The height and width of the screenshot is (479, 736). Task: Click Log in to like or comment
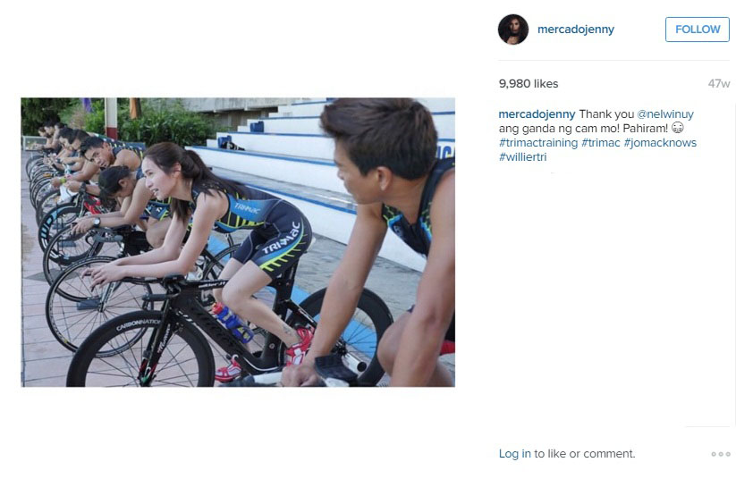514,454
